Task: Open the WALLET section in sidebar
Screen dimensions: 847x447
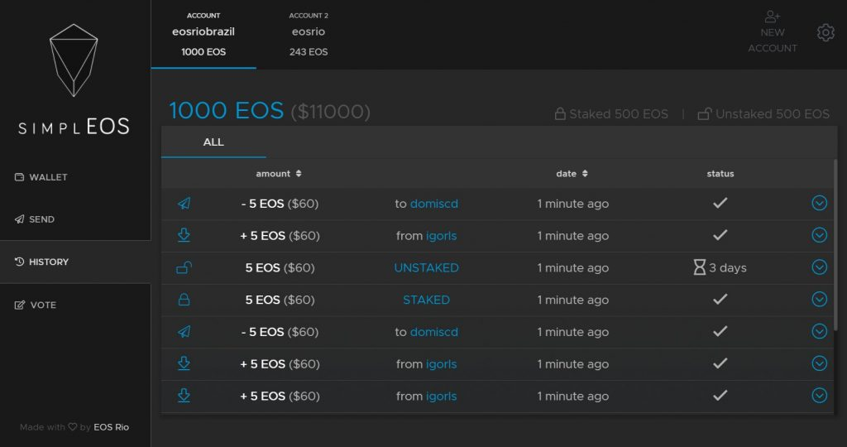Action: (x=41, y=177)
